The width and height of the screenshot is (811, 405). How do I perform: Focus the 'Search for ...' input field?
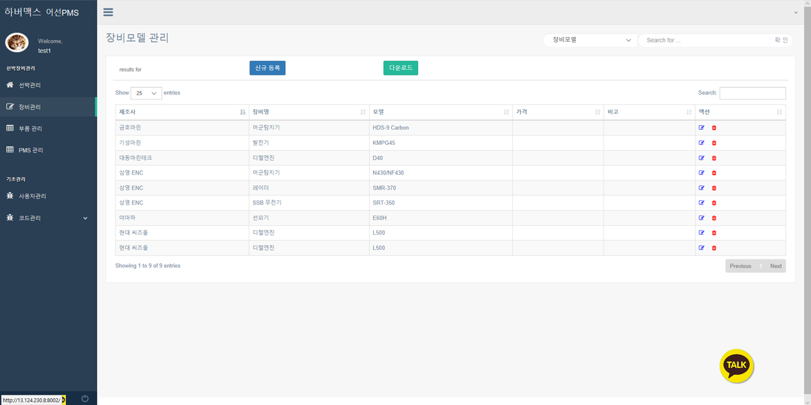pyautogui.click(x=705, y=40)
